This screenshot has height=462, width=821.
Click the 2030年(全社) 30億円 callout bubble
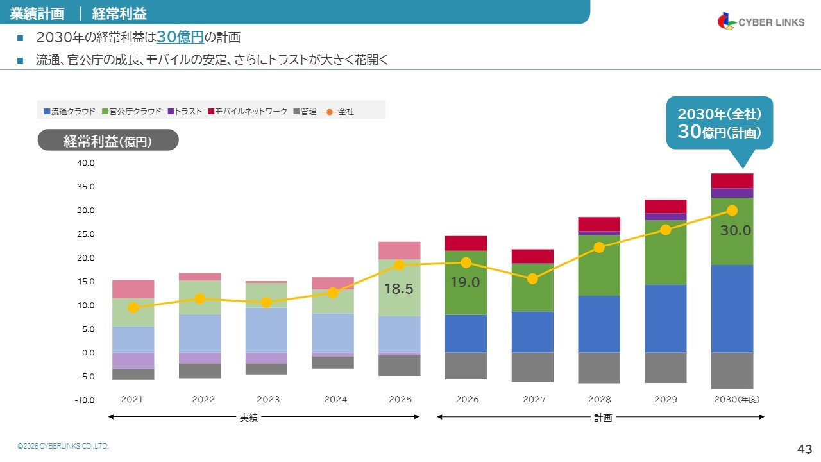click(719, 123)
